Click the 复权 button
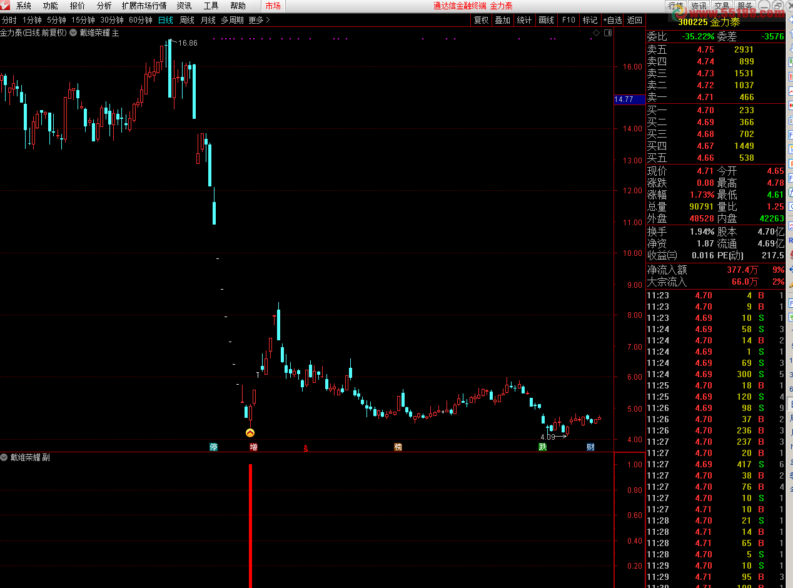Screen dimensions: 793x588 (x=481, y=20)
